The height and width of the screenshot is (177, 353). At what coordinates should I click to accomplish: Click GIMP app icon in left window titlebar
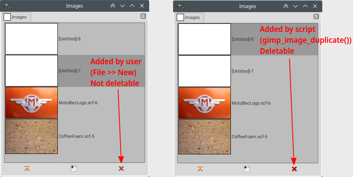pos(7,6)
